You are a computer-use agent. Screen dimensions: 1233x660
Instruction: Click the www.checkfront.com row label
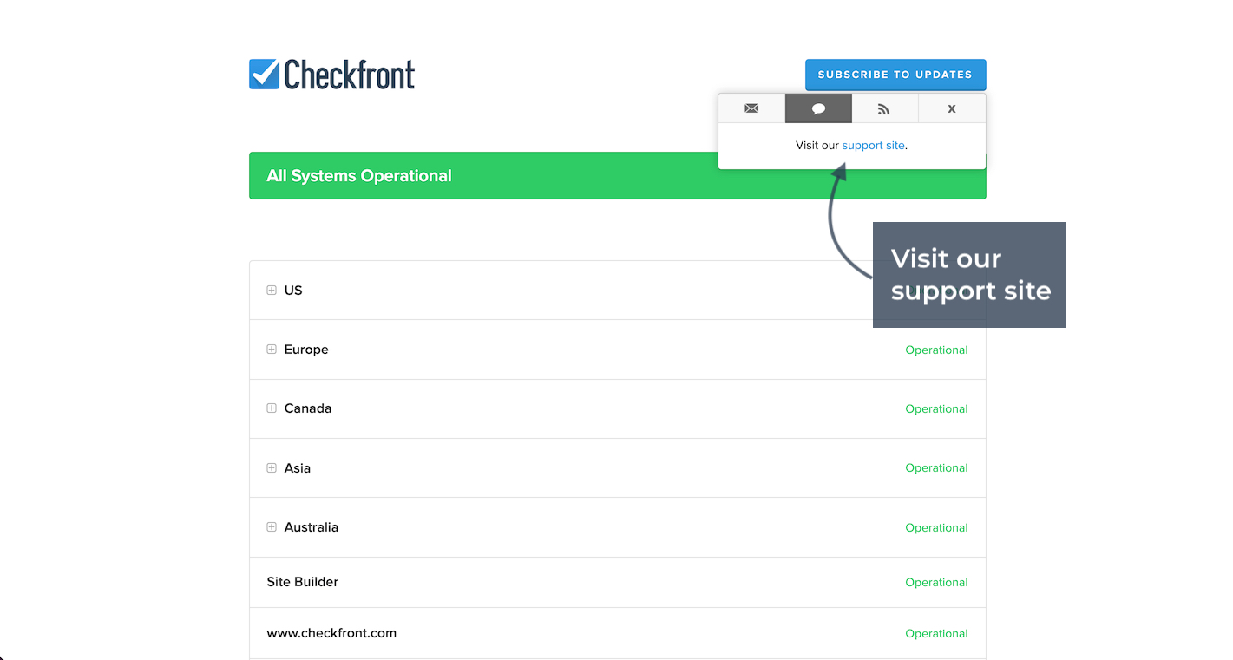[x=331, y=633]
